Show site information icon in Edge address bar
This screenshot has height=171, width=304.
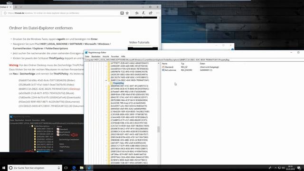[x=5, y=13]
